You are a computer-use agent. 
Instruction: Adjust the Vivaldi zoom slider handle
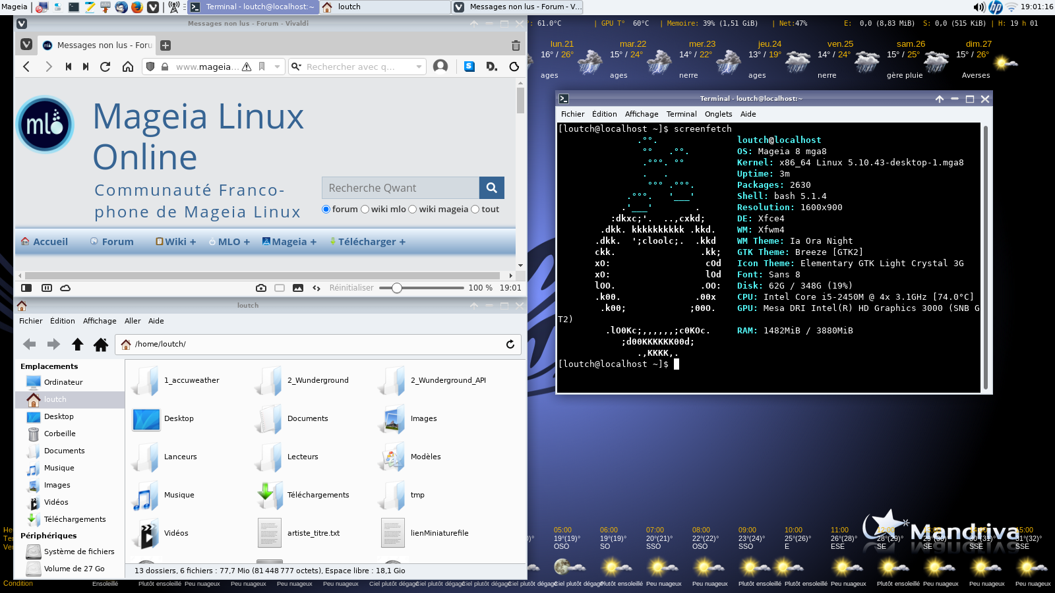397,288
